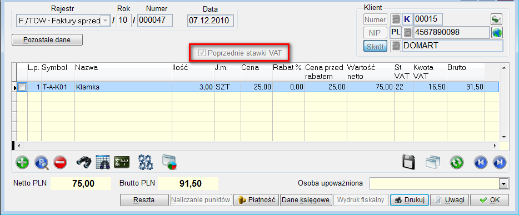The height and width of the screenshot is (215, 519).
Task: Click the table-with-binoculars lookup icon
Action: coord(103,162)
